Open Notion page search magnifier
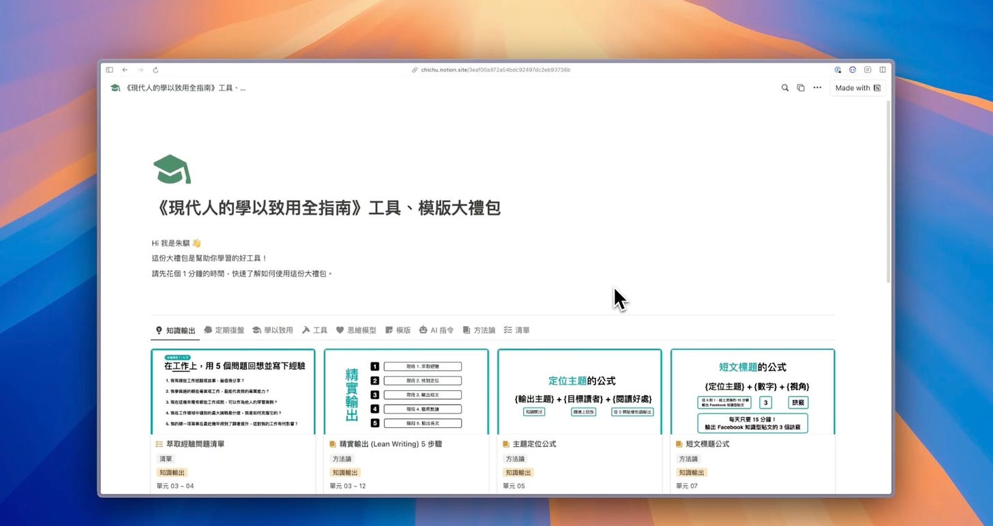This screenshot has height=526, width=993. coord(785,88)
